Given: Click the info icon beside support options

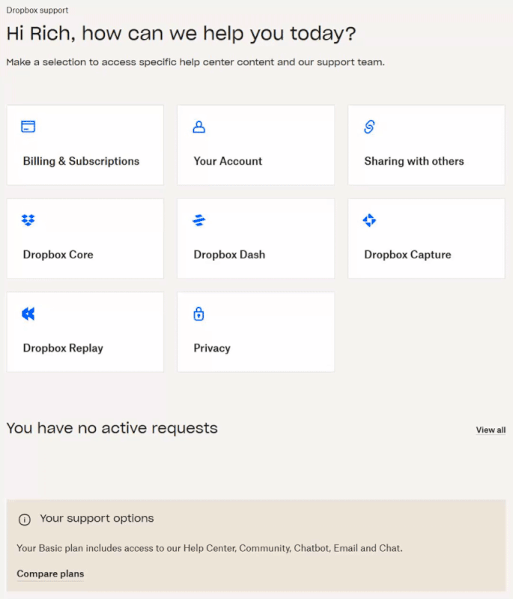Looking at the screenshot, I should tap(25, 519).
